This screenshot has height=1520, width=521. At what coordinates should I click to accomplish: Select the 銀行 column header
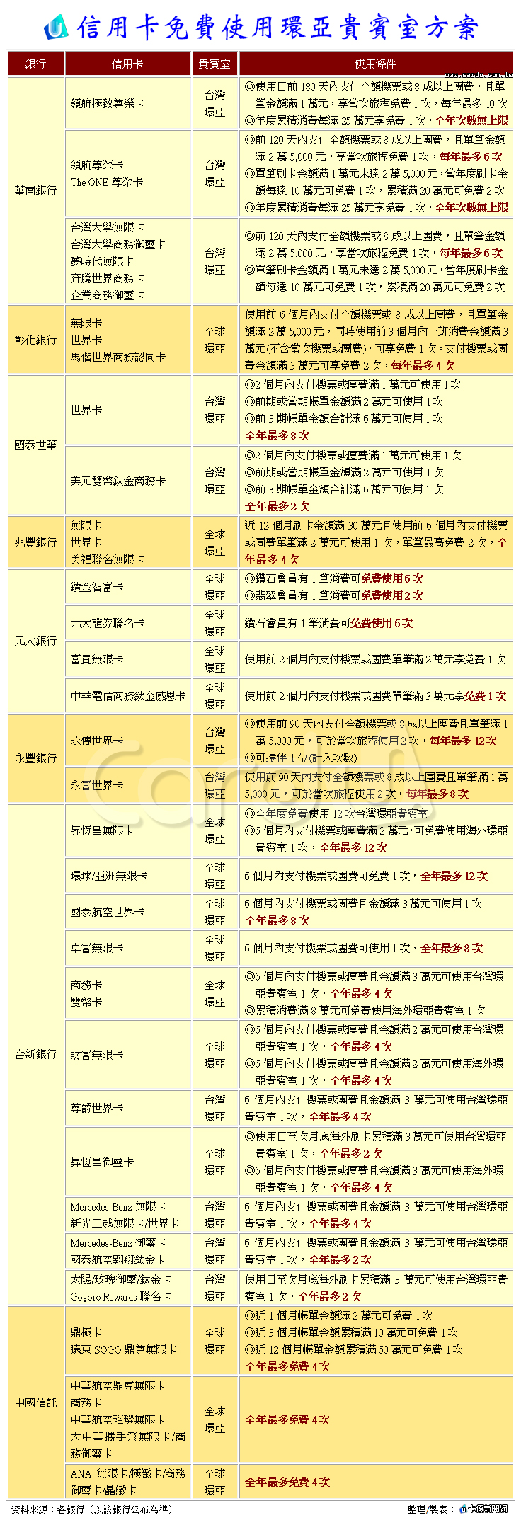pyautogui.click(x=35, y=64)
